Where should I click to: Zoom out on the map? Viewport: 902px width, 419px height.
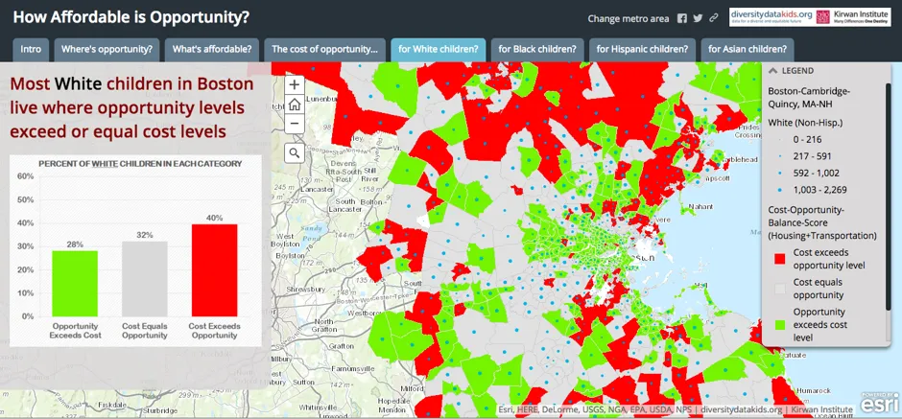295,124
